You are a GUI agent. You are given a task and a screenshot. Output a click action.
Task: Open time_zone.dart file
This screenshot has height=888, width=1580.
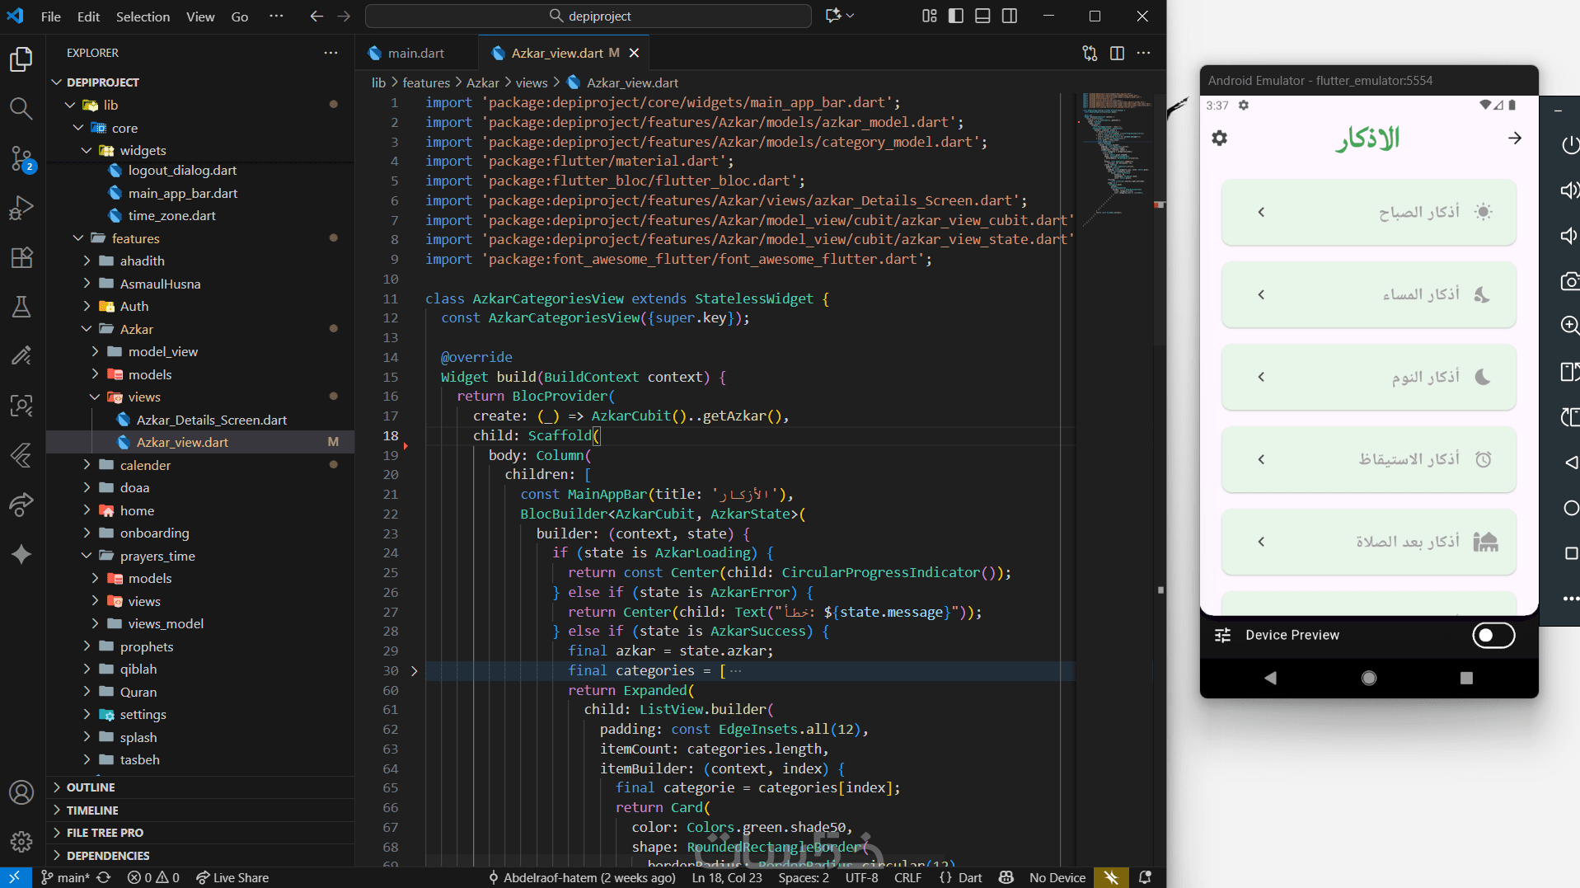(x=171, y=215)
